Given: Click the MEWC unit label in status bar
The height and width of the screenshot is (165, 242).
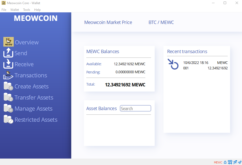Looking at the screenshot, I should point(218,162).
